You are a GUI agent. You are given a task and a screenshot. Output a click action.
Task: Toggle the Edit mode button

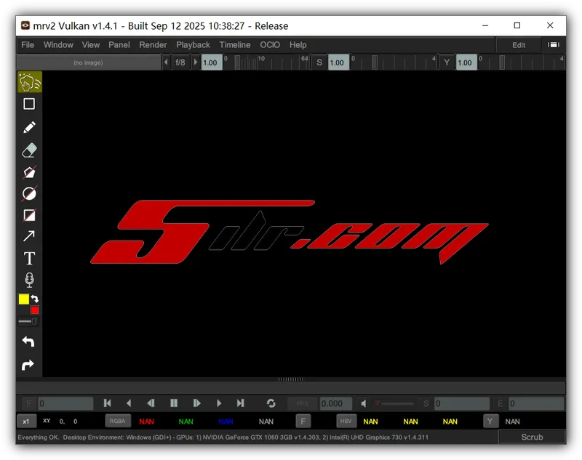pyautogui.click(x=519, y=45)
